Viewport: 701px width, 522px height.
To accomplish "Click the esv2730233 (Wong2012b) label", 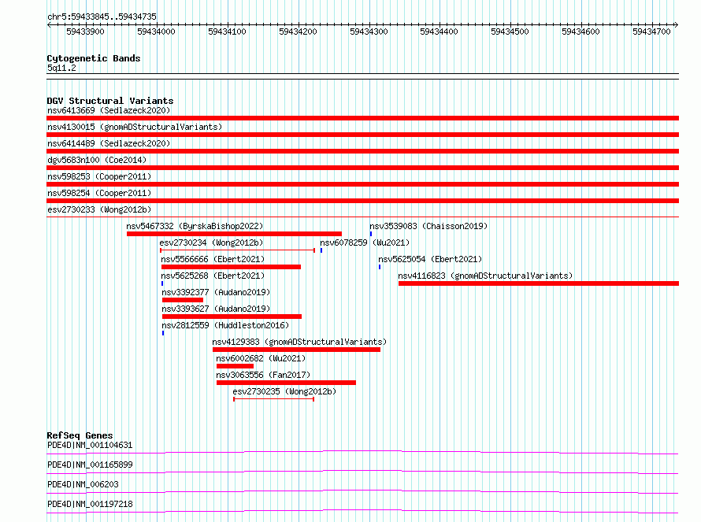I will (99, 209).
